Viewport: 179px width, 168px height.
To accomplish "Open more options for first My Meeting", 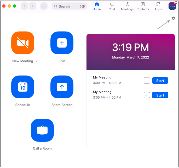I will [x=147, y=81].
